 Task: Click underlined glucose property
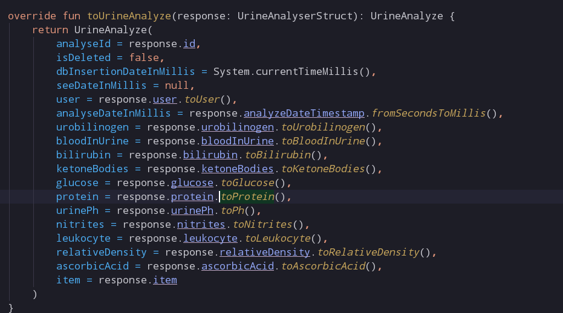pos(192,183)
